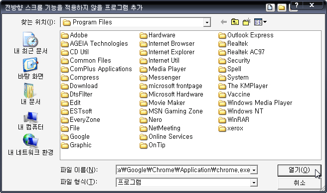
Task: Select the OnTip folder
Action: [153, 145]
